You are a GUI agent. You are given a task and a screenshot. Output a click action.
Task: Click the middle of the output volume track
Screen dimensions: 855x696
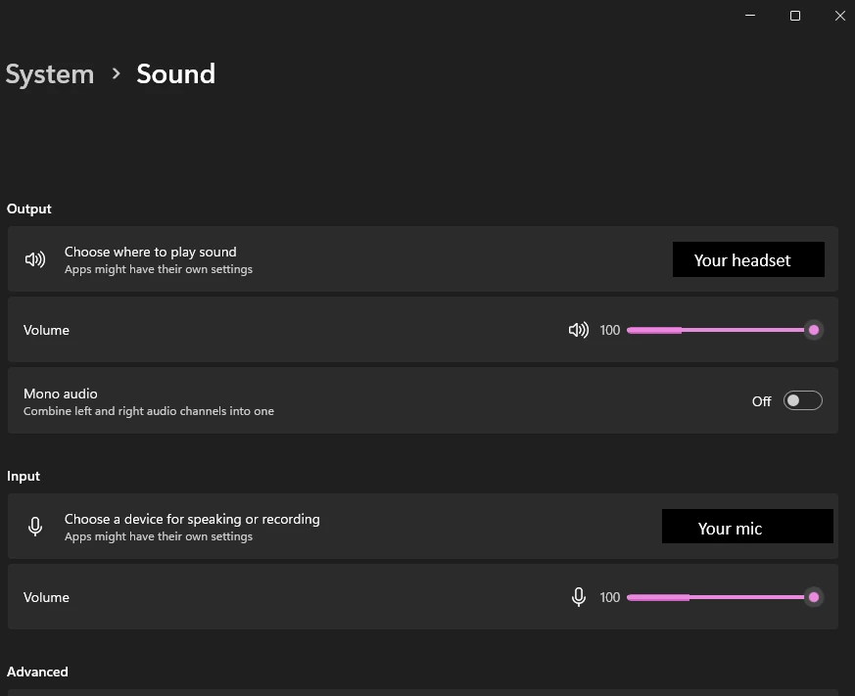(x=720, y=330)
